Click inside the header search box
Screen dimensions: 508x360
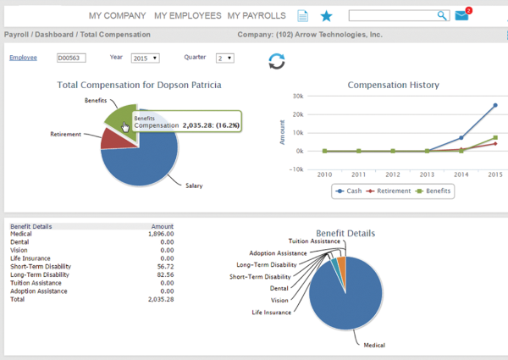tap(392, 15)
